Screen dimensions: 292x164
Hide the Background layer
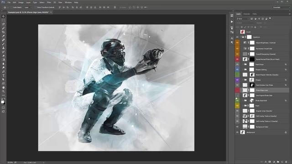coord(237,133)
